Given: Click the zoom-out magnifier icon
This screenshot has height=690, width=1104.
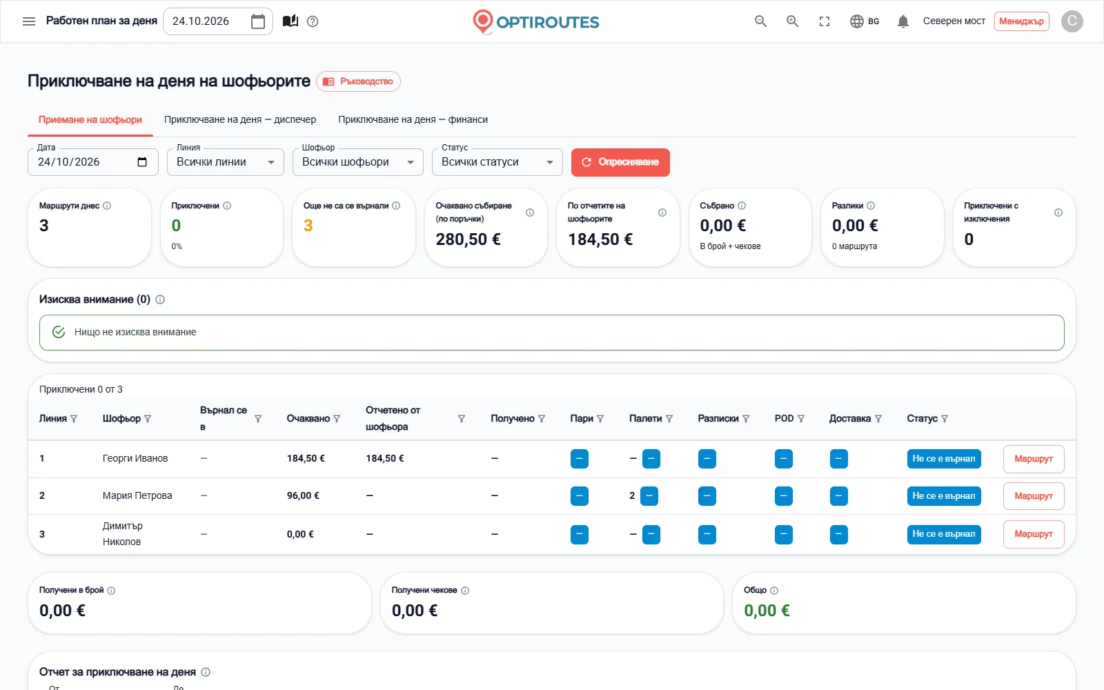Looking at the screenshot, I should tap(760, 21).
